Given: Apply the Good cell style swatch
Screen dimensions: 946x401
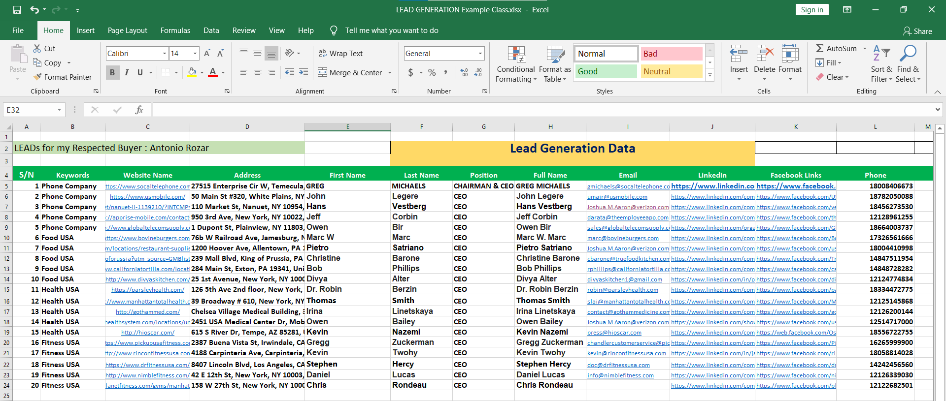Looking at the screenshot, I should click(x=606, y=72).
